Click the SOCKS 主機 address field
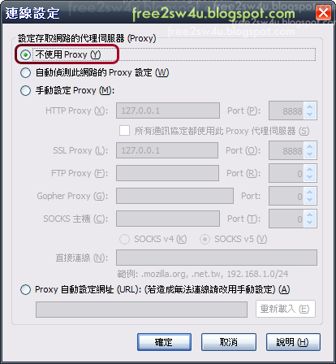The height and width of the screenshot is (364, 336). point(168,219)
